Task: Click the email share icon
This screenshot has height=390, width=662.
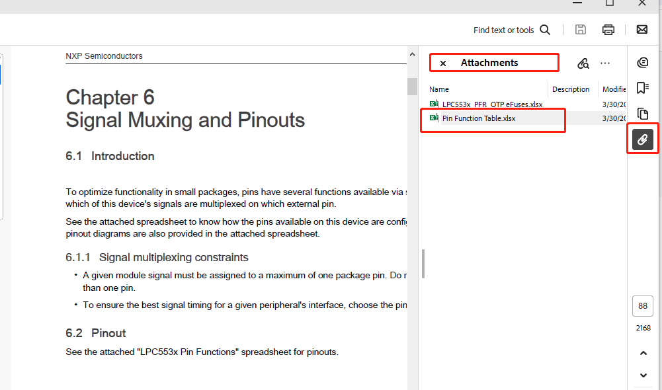Action: point(641,29)
